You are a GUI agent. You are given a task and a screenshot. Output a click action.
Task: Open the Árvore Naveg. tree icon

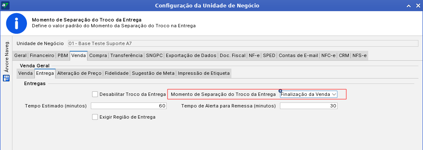[6, 78]
